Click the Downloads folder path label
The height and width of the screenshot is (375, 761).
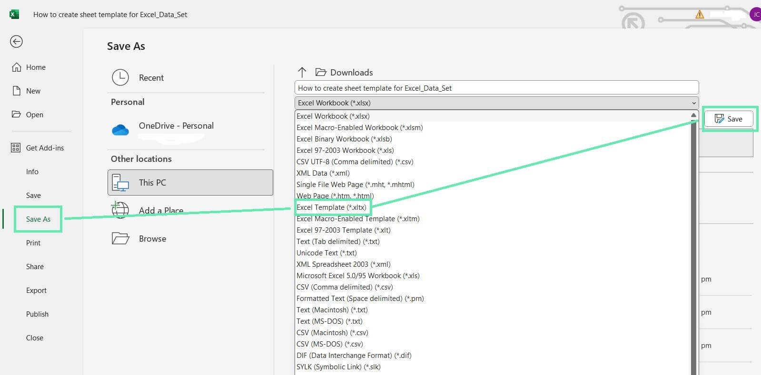352,73
